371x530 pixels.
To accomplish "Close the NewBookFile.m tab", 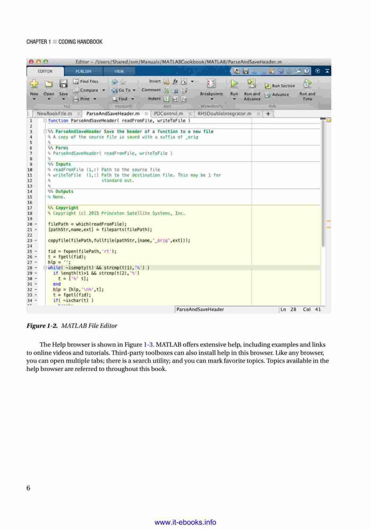I will coord(78,114).
